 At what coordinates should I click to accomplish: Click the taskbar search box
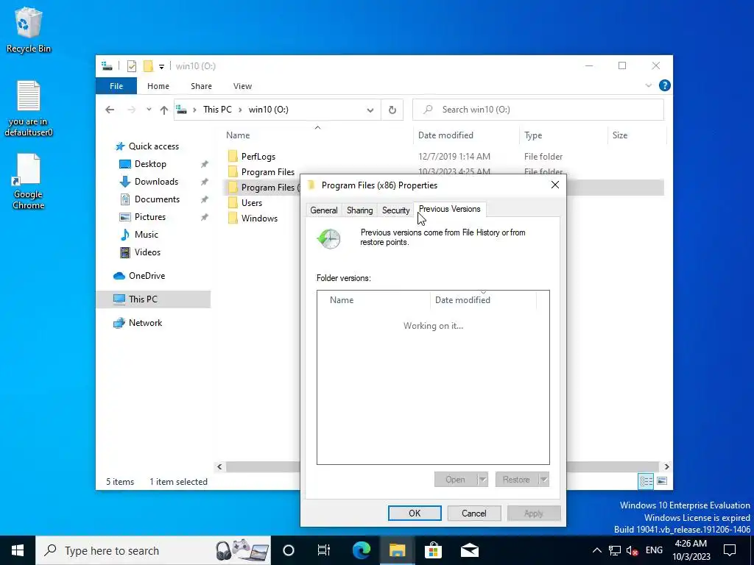click(x=153, y=550)
